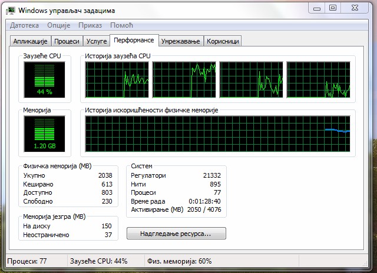This screenshot has height=273, width=377.
Task: Switch to the Апликације tab
Action: pyautogui.click(x=30, y=41)
